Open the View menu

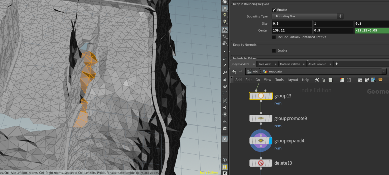click(x=267, y=80)
